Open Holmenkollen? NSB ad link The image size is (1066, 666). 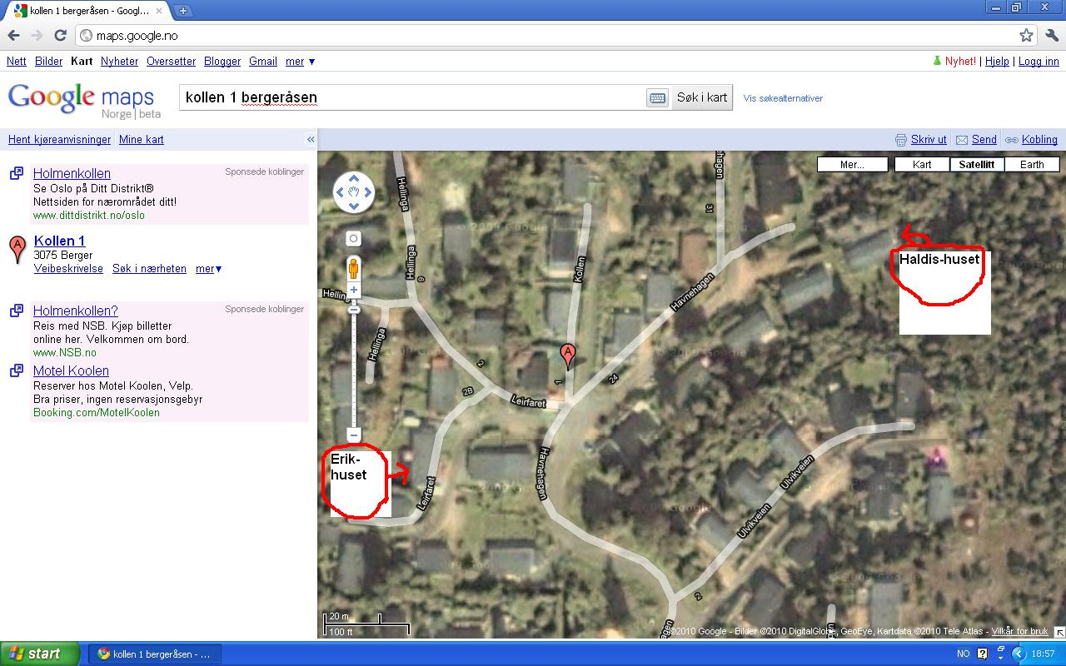[76, 311]
